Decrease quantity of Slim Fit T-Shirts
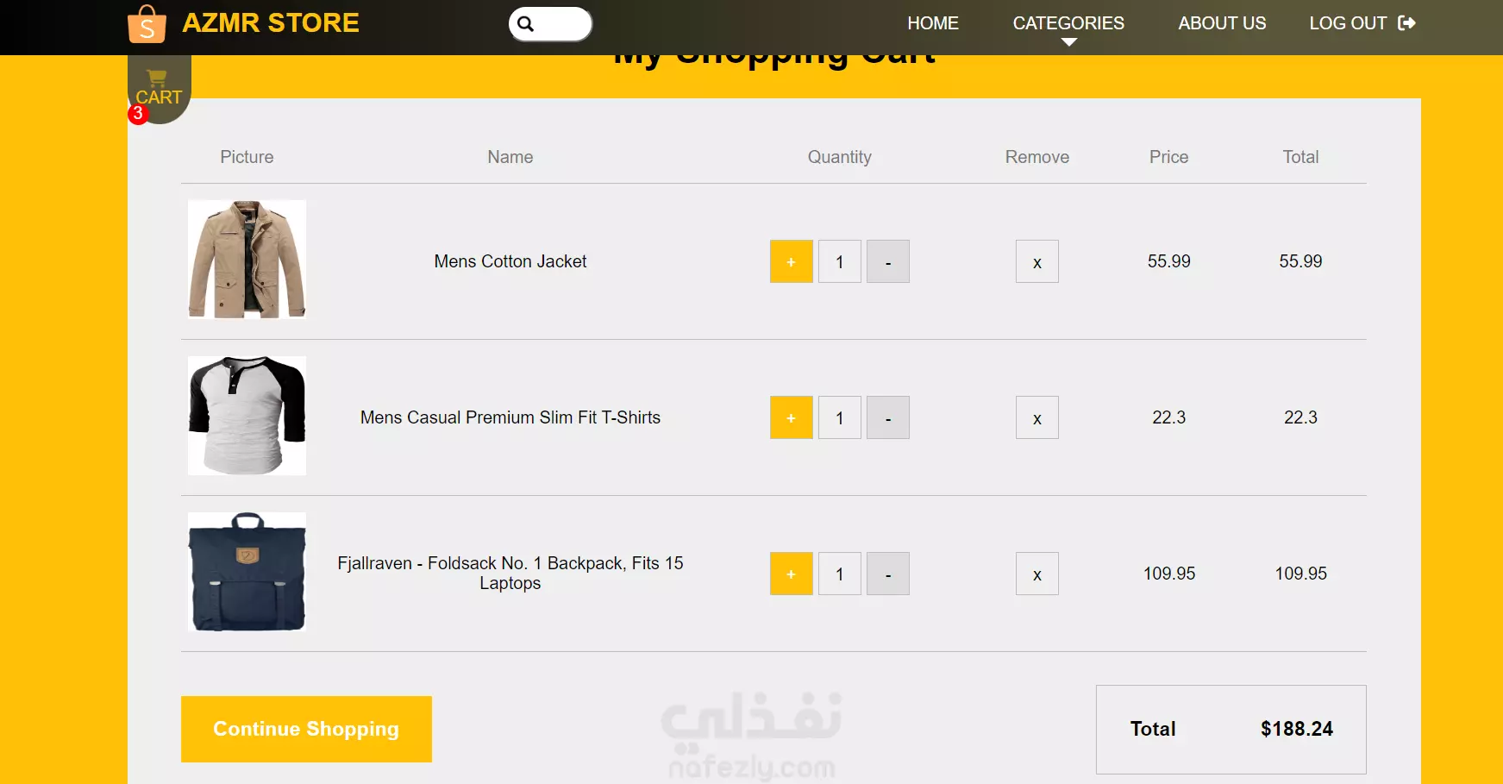 tap(888, 417)
